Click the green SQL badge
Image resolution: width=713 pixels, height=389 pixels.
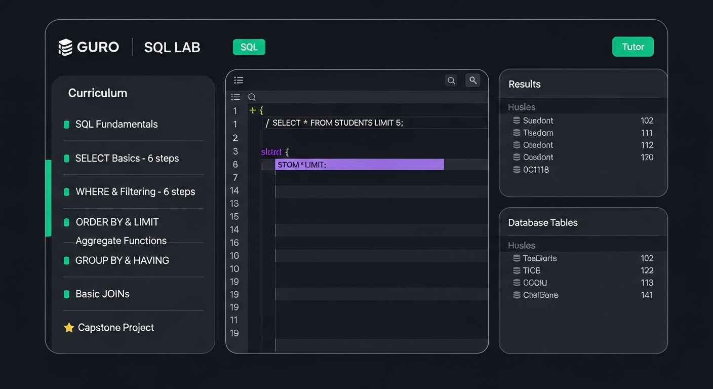pyautogui.click(x=249, y=47)
